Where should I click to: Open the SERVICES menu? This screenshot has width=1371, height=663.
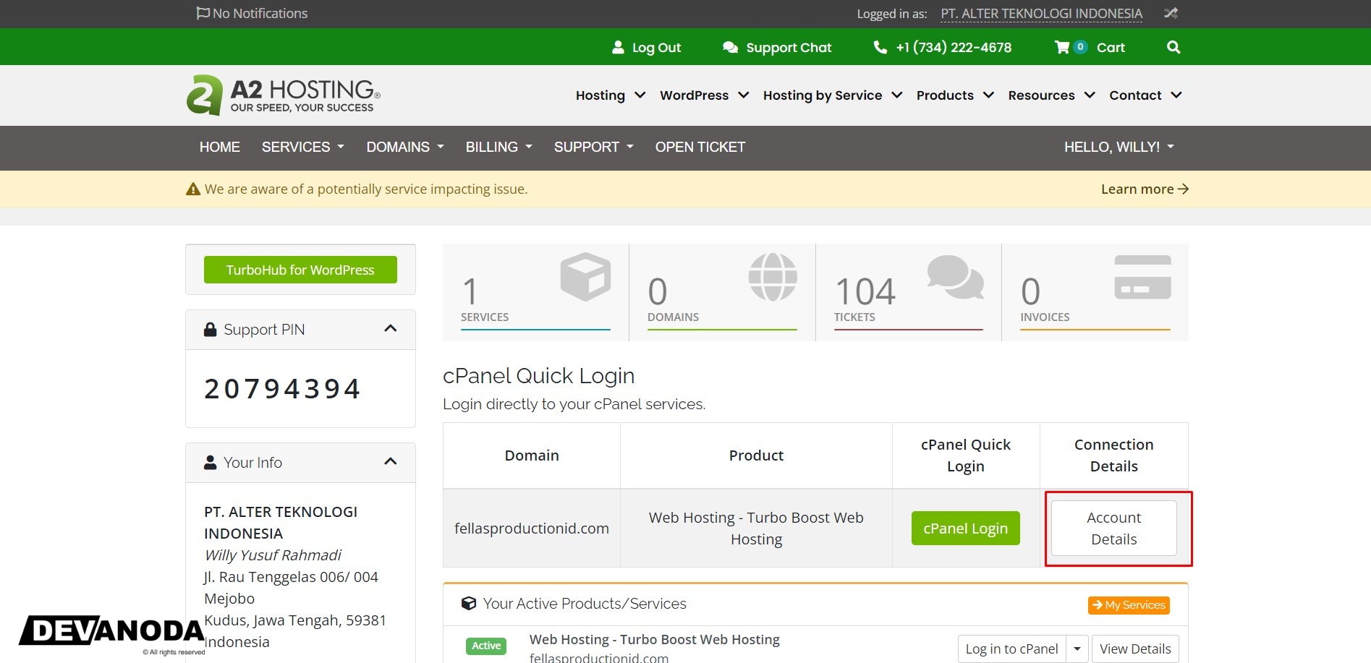click(x=303, y=147)
